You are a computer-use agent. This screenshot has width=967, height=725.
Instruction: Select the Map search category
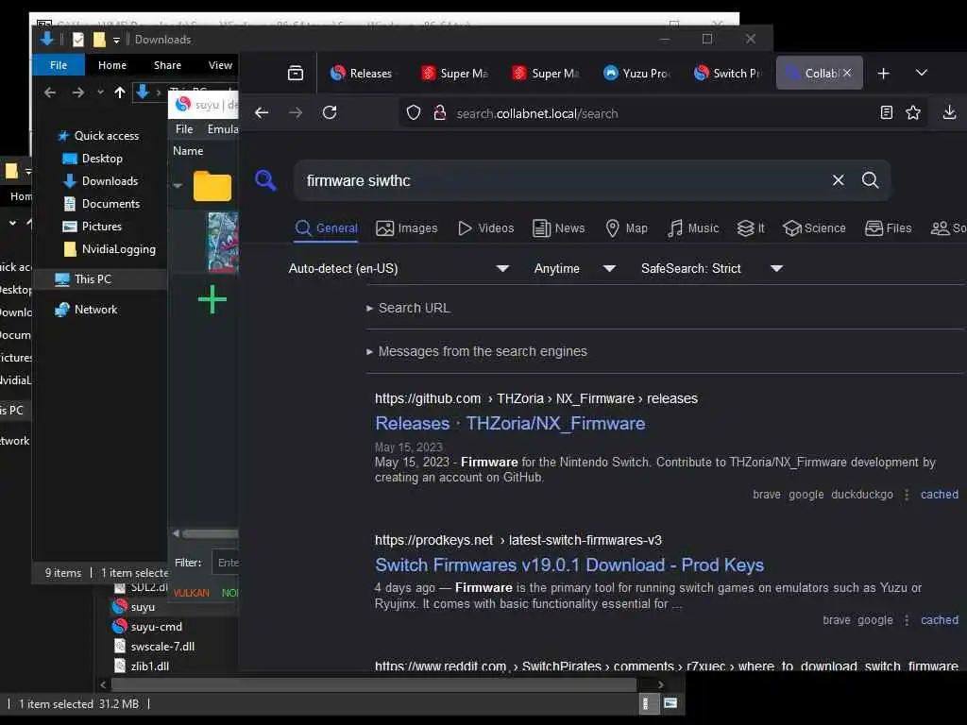click(x=627, y=228)
